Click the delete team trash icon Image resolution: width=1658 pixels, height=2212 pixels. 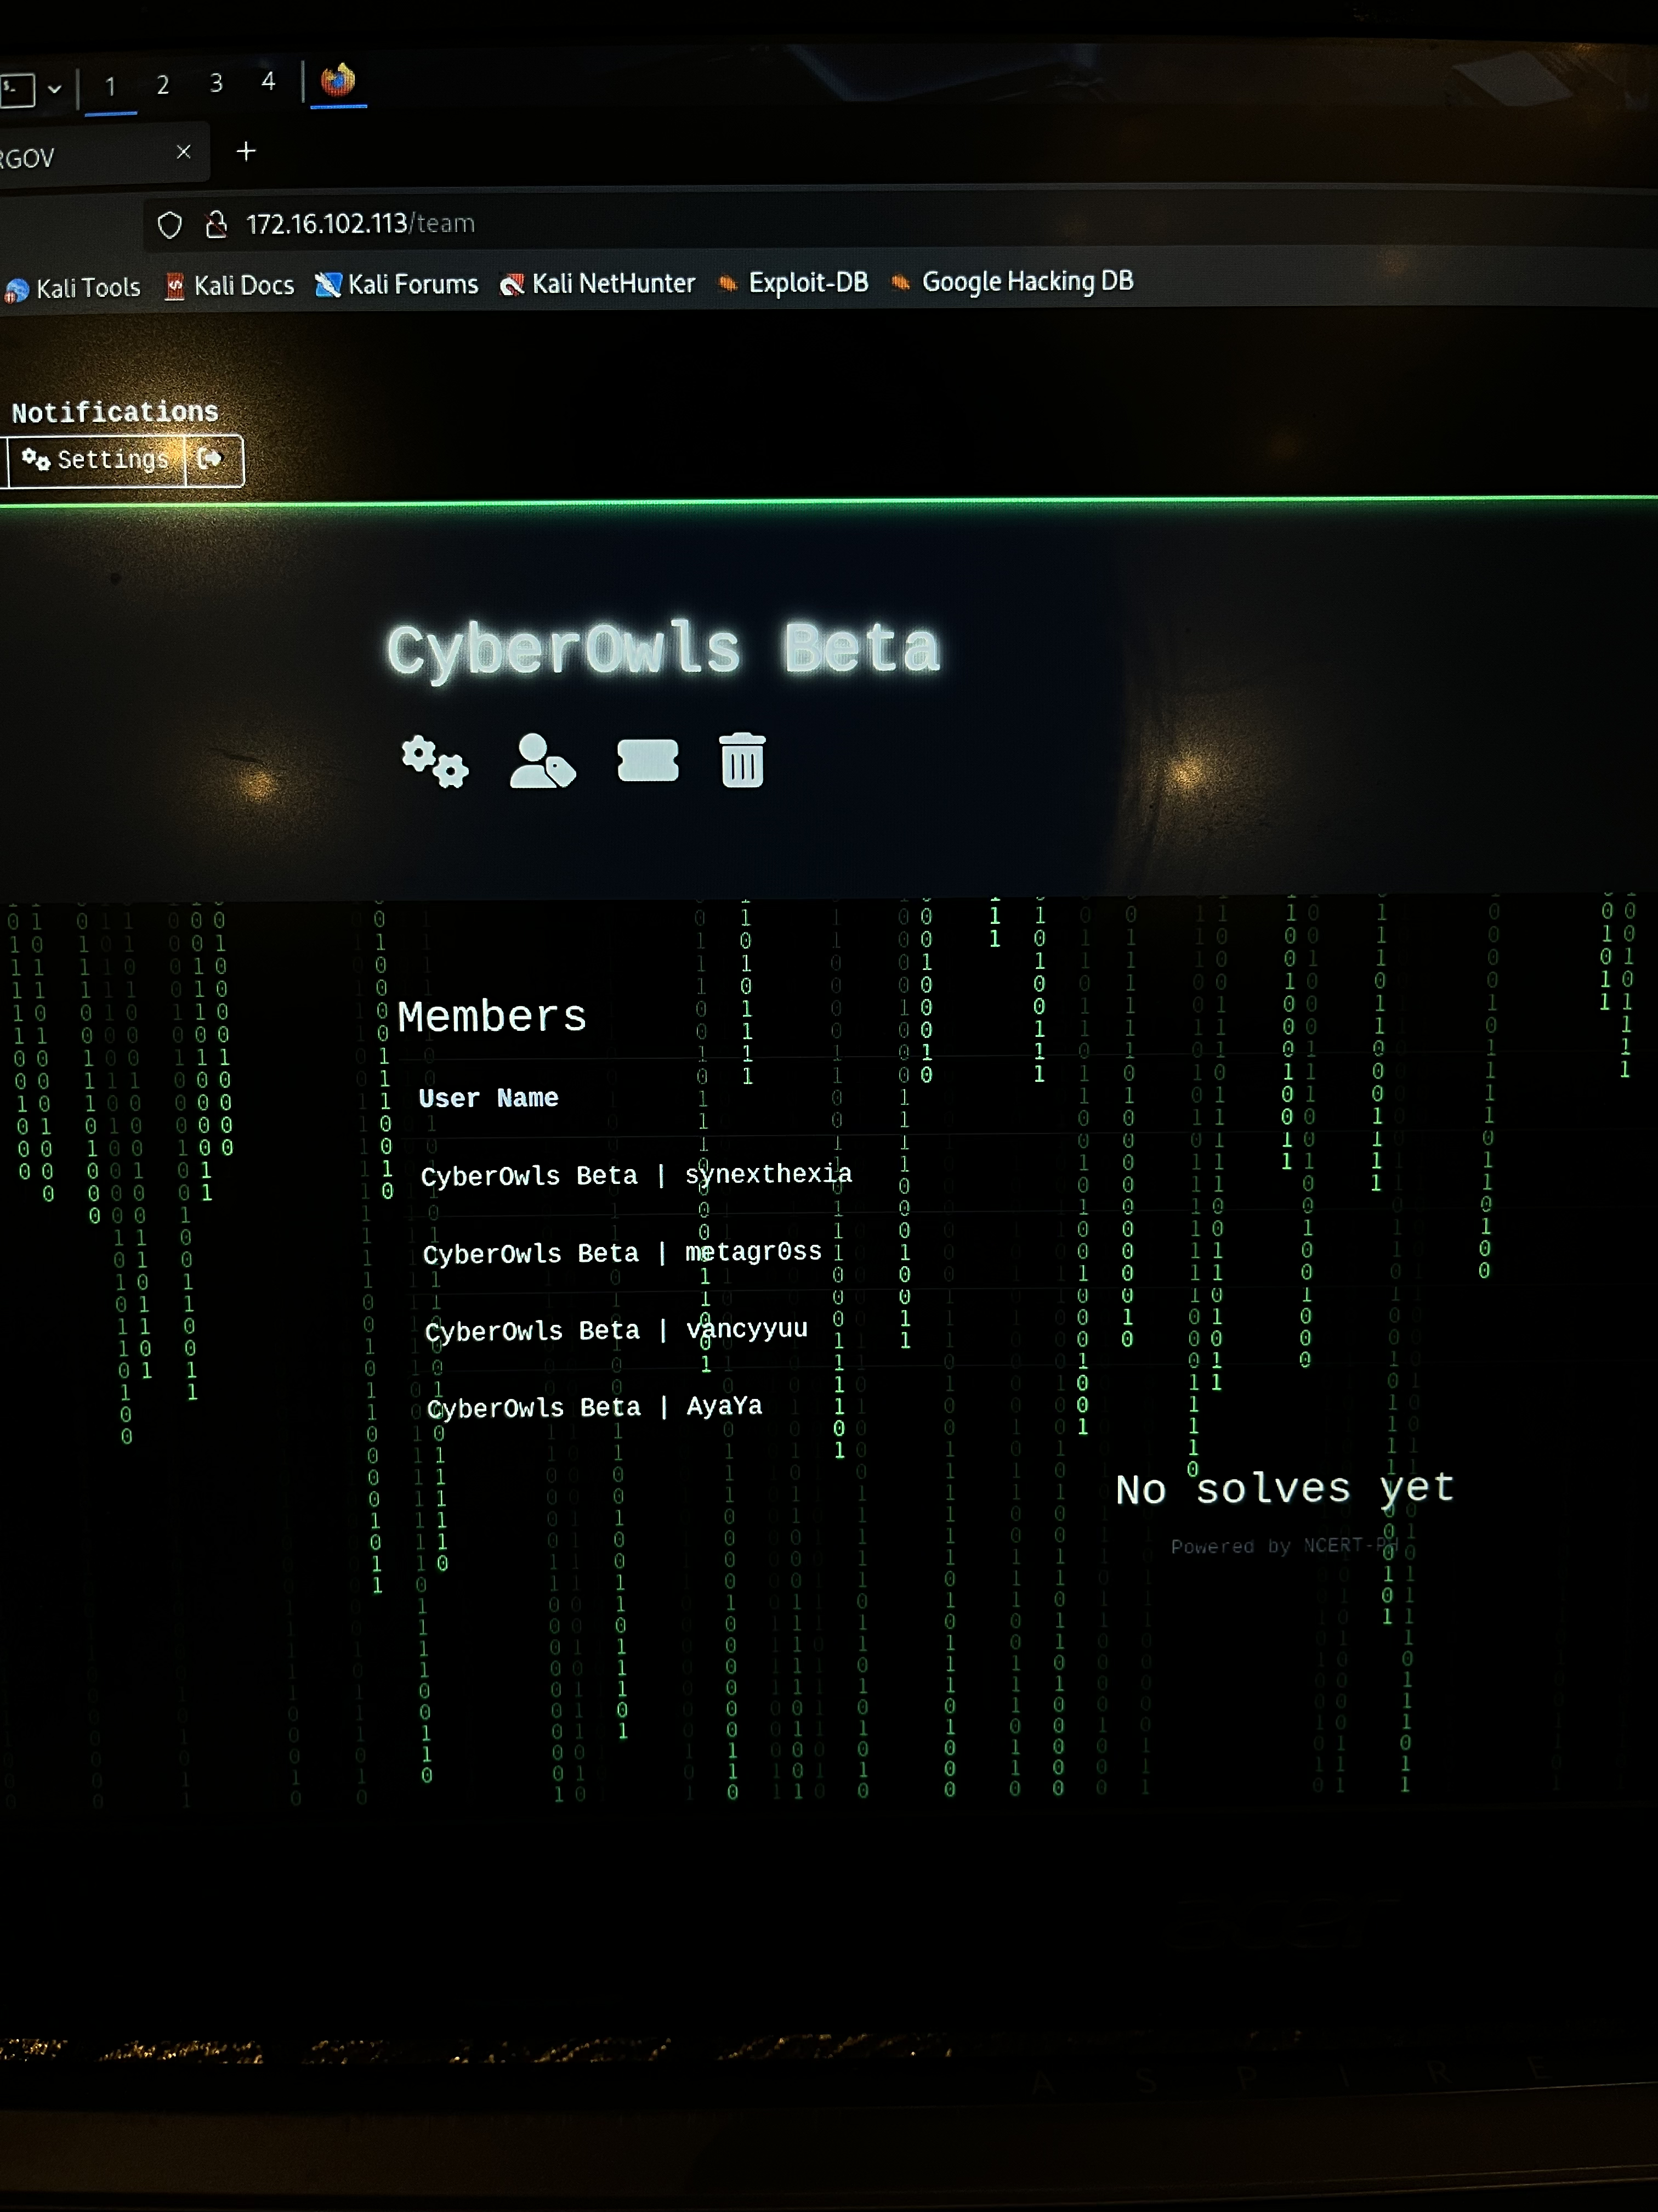(x=742, y=760)
